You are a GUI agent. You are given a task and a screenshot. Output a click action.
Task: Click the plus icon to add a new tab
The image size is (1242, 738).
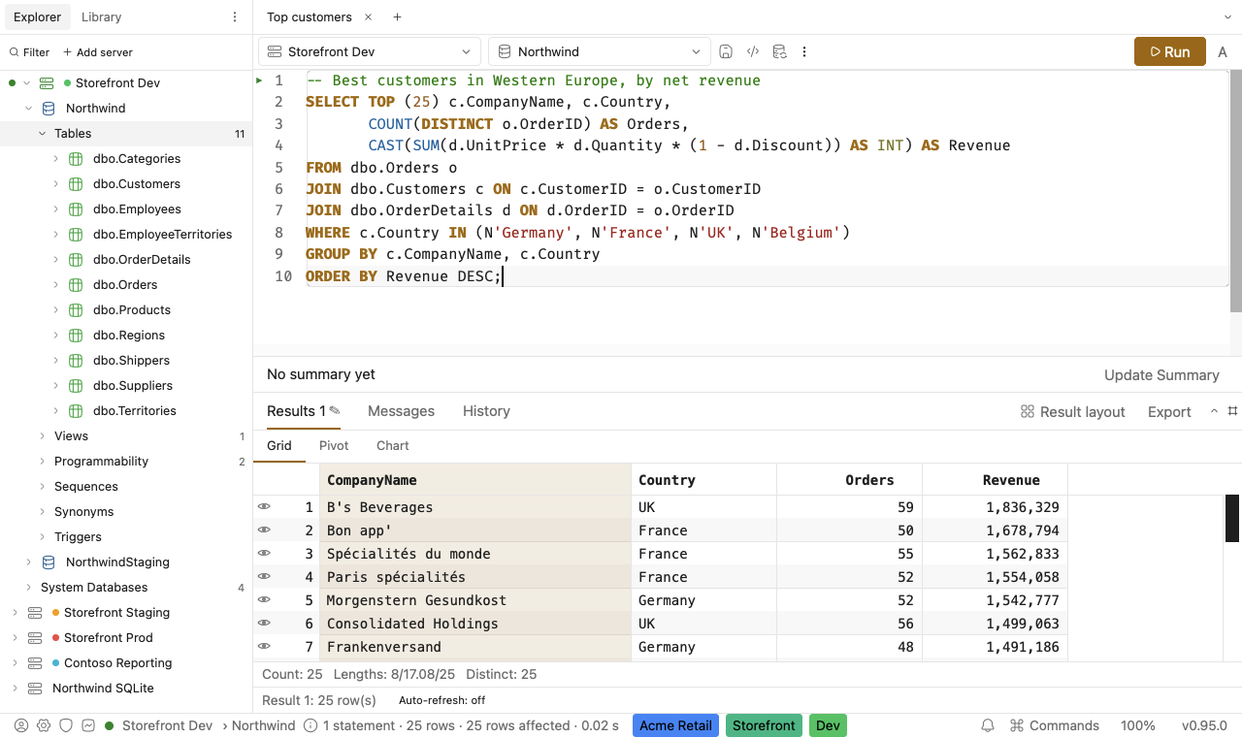pos(397,17)
